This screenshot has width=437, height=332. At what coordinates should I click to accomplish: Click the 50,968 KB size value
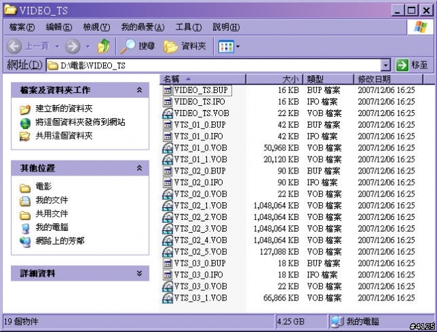coord(281,148)
